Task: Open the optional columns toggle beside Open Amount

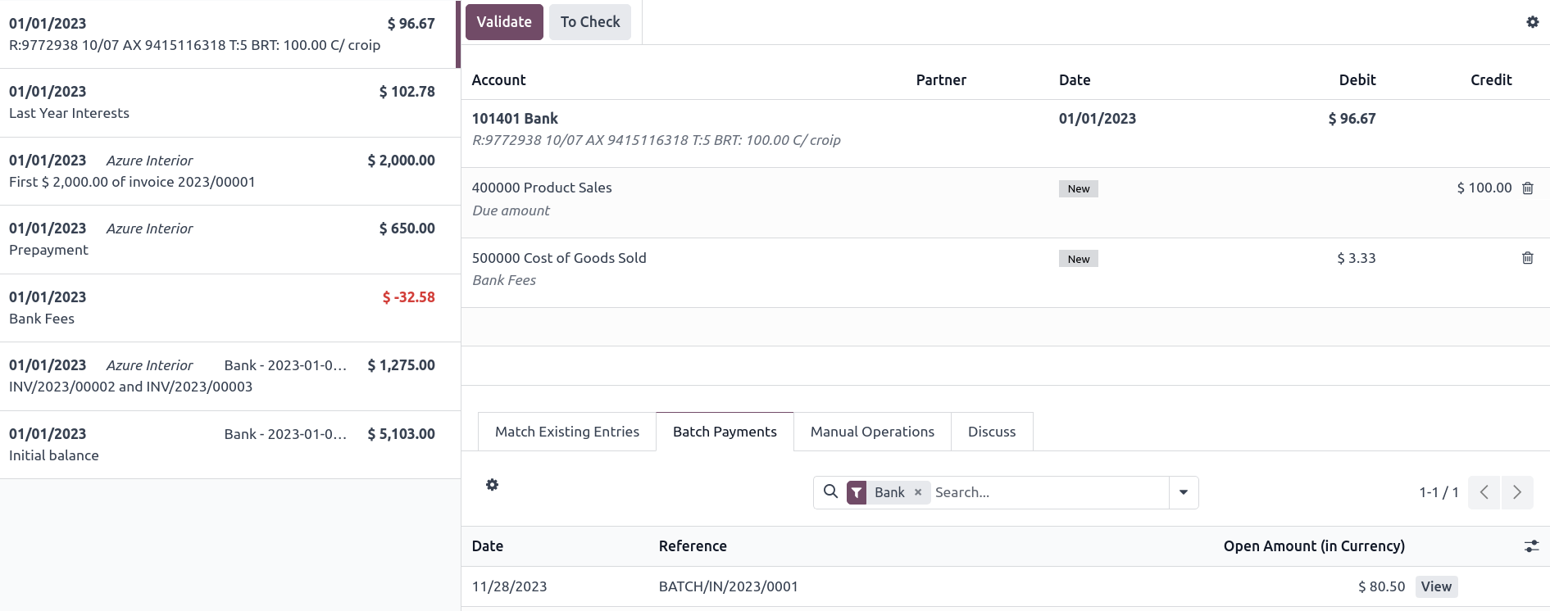Action: [1531, 545]
